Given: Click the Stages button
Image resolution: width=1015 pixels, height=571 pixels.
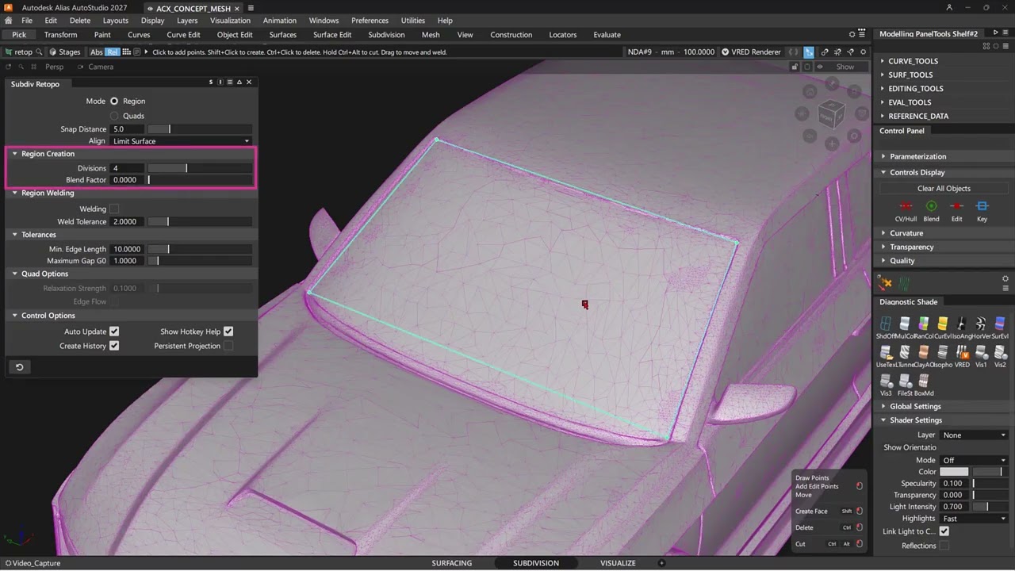Looking at the screenshot, I should pyautogui.click(x=64, y=52).
